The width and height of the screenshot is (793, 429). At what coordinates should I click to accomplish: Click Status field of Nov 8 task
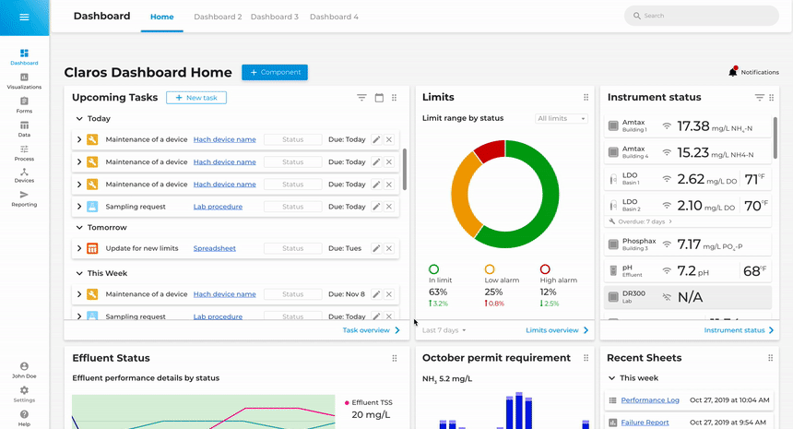[x=293, y=294]
